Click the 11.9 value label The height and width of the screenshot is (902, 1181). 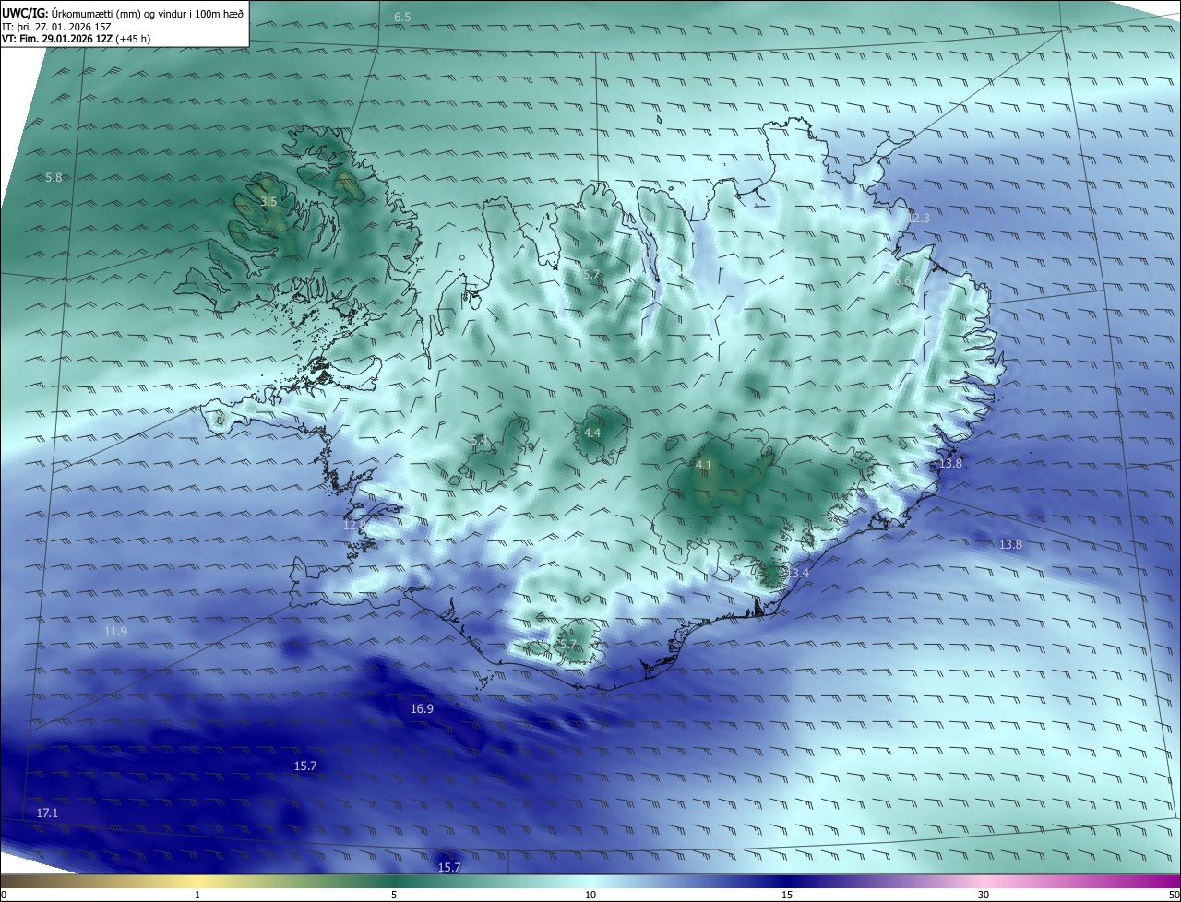[x=115, y=632]
